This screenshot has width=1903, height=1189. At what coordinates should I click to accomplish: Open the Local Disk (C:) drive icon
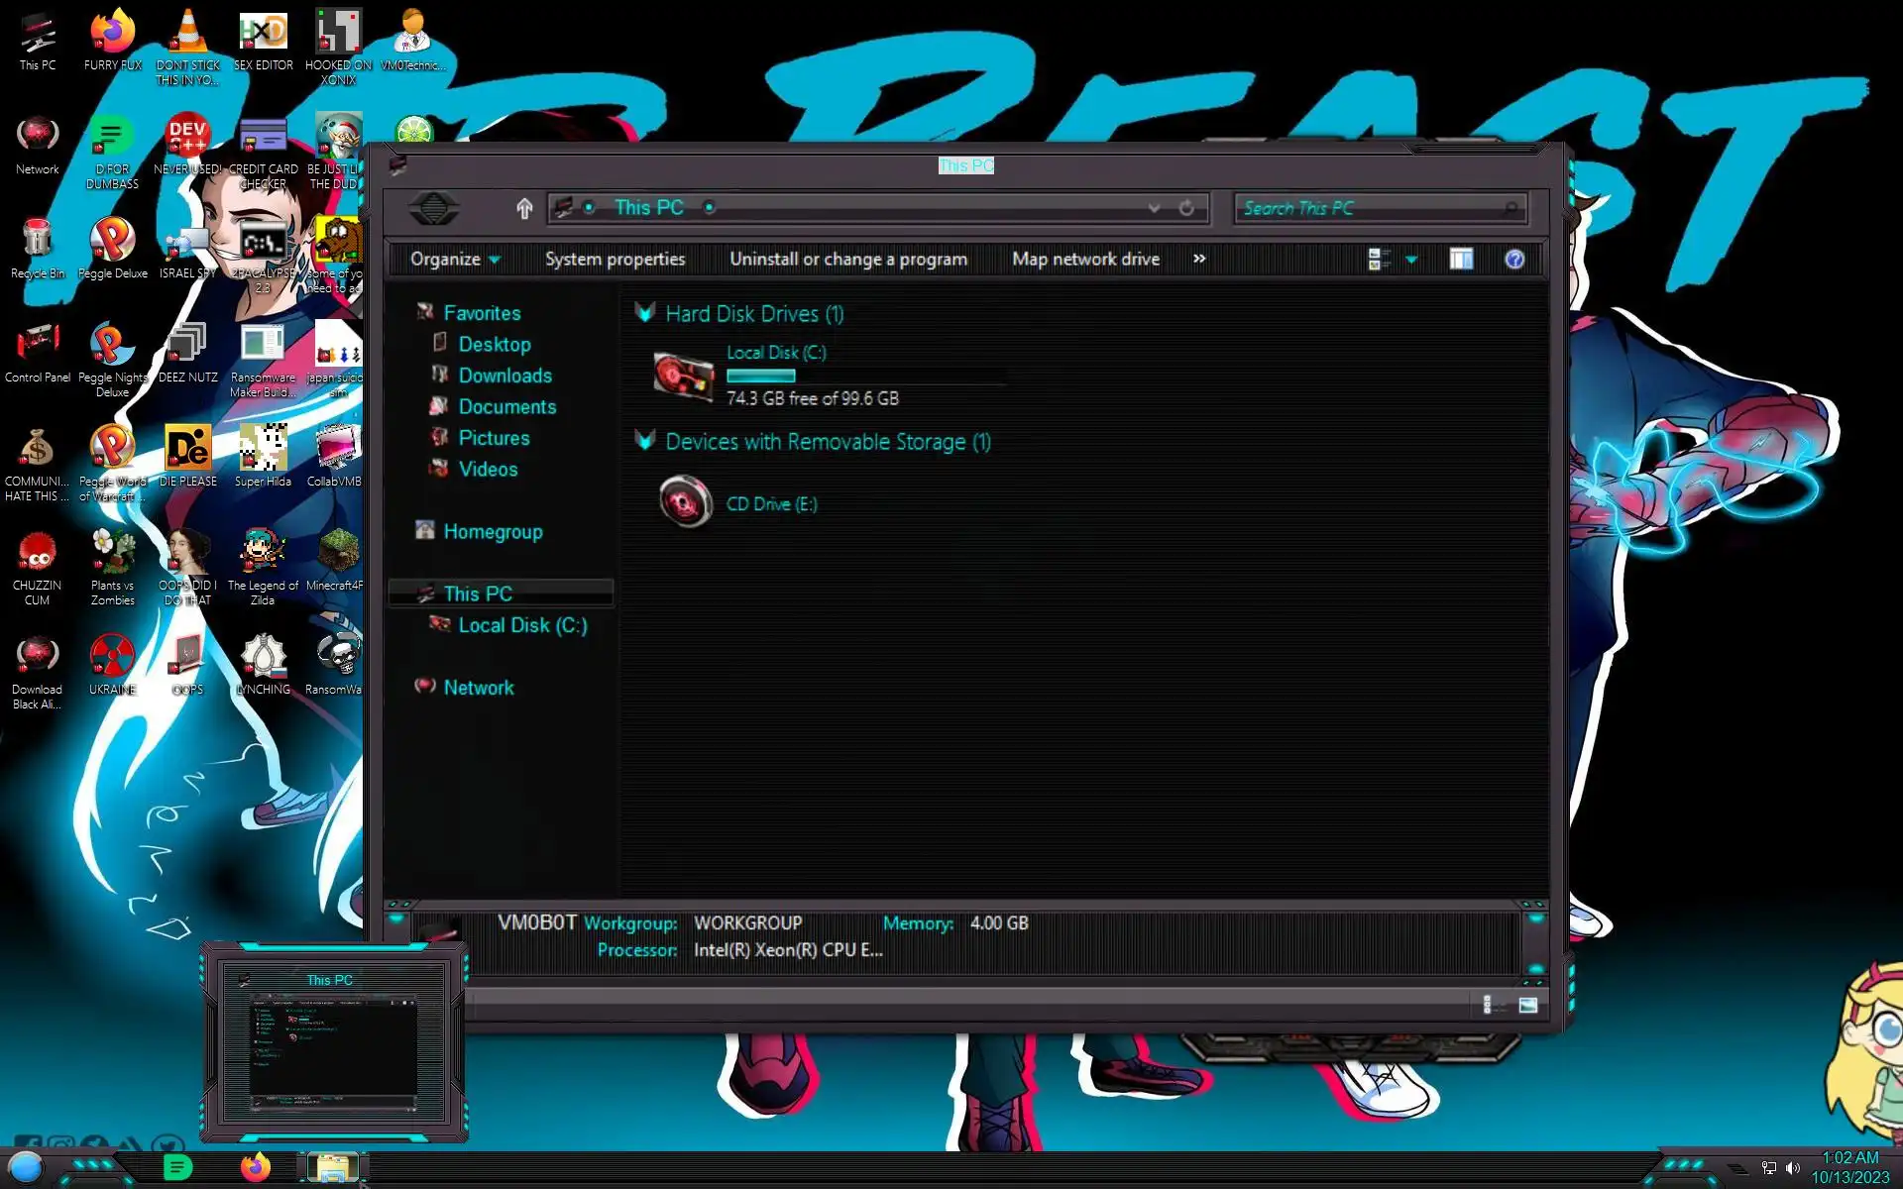(684, 377)
